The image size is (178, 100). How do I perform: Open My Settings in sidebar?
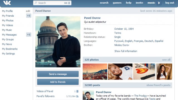[8, 54]
